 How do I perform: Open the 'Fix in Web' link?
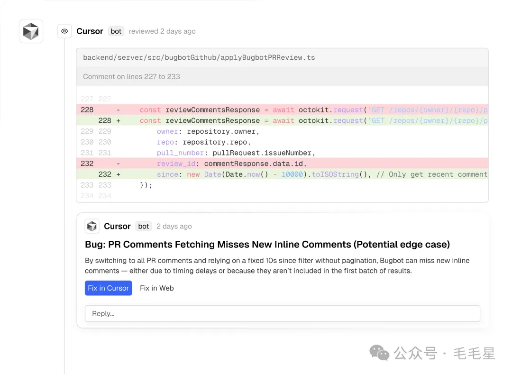156,288
